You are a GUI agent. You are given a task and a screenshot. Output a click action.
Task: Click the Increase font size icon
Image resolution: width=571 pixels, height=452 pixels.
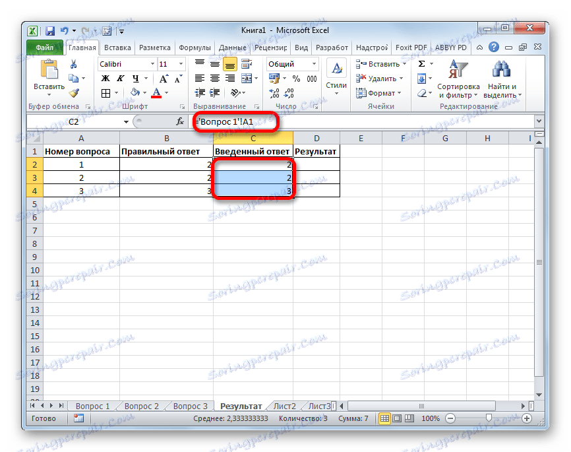click(164, 79)
